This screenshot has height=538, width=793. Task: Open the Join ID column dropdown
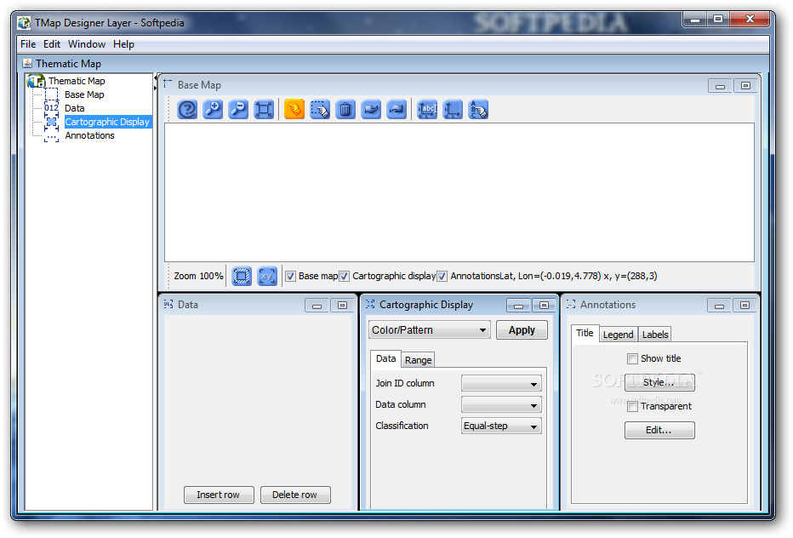pyautogui.click(x=501, y=384)
